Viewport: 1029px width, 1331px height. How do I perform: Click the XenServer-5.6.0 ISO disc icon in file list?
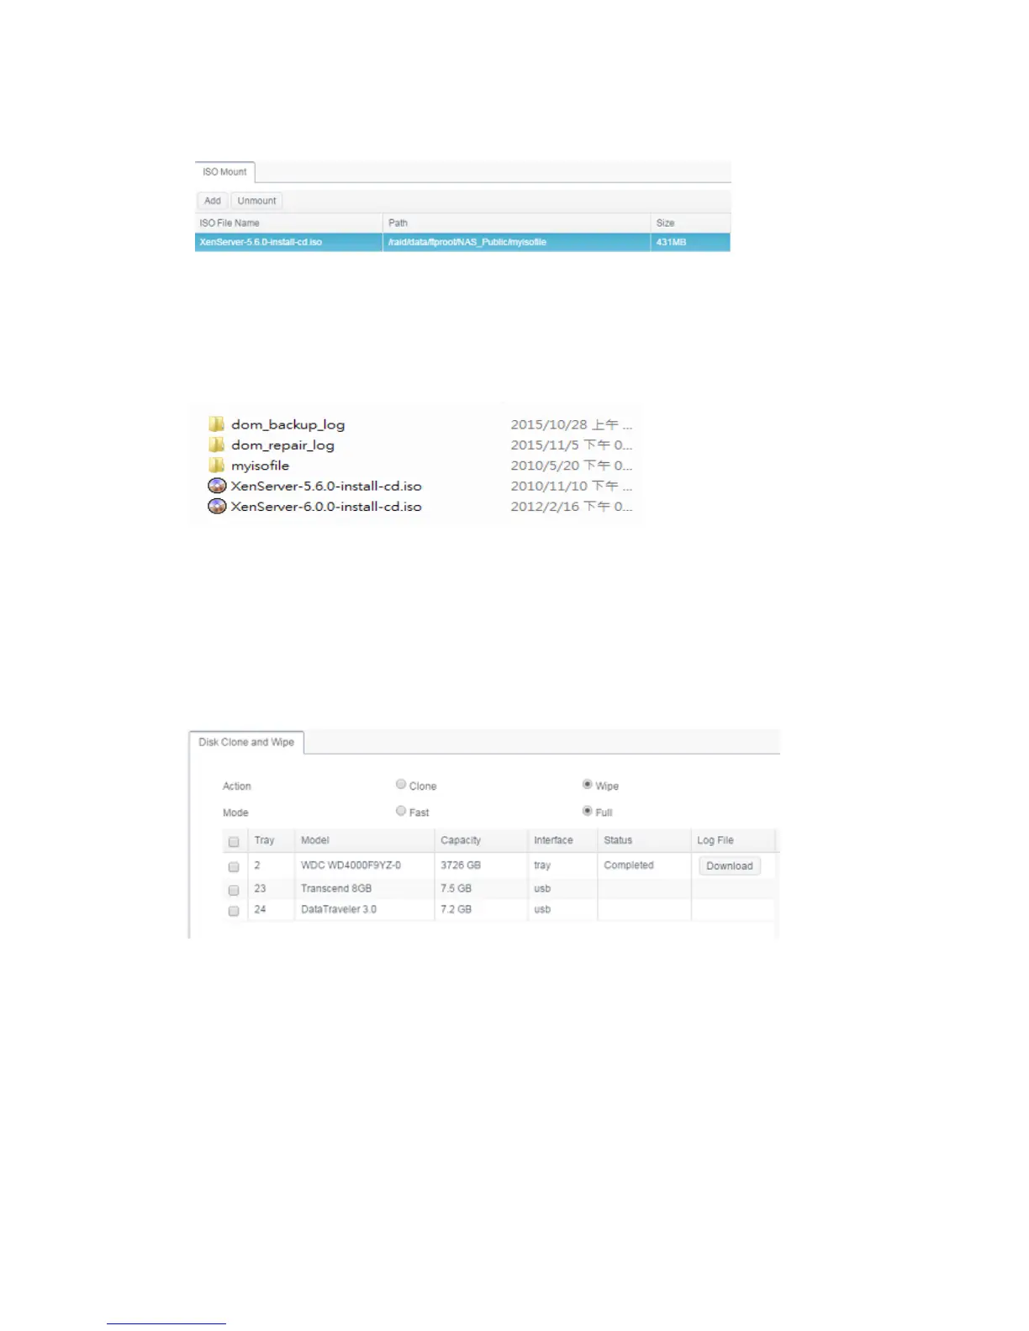[x=217, y=486]
